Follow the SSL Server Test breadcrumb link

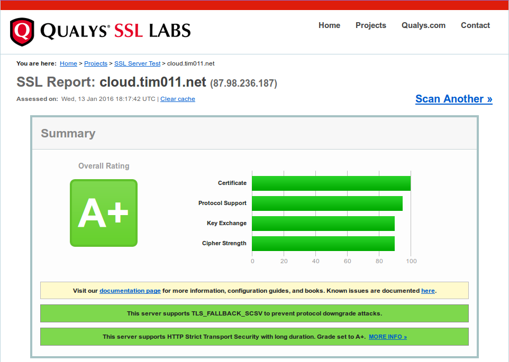(x=138, y=63)
